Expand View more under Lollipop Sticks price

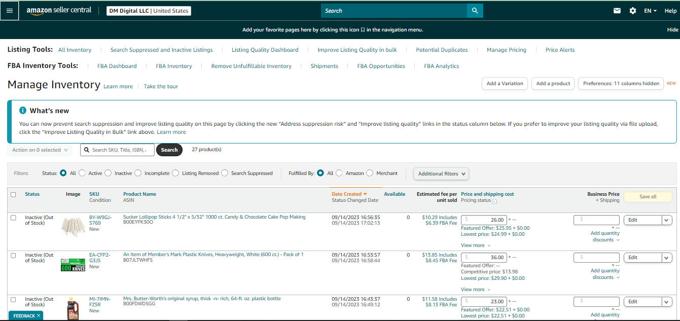tap(476, 245)
